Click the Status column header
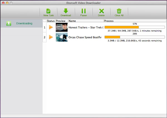This screenshot has width=167, height=118. (51, 21)
